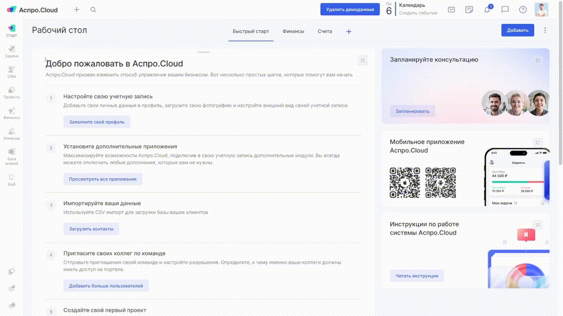Click the Мобильное приложение Аспро.Cloud title
Image resolution: width=563 pixels, height=316 pixels.
coord(427,146)
